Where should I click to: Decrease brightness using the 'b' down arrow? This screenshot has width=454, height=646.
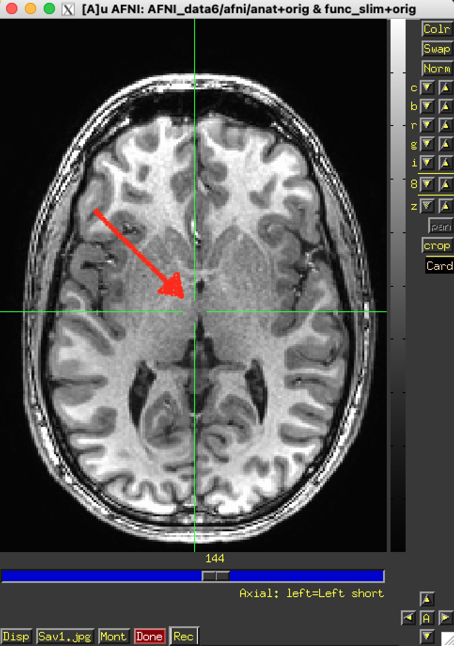(427, 107)
